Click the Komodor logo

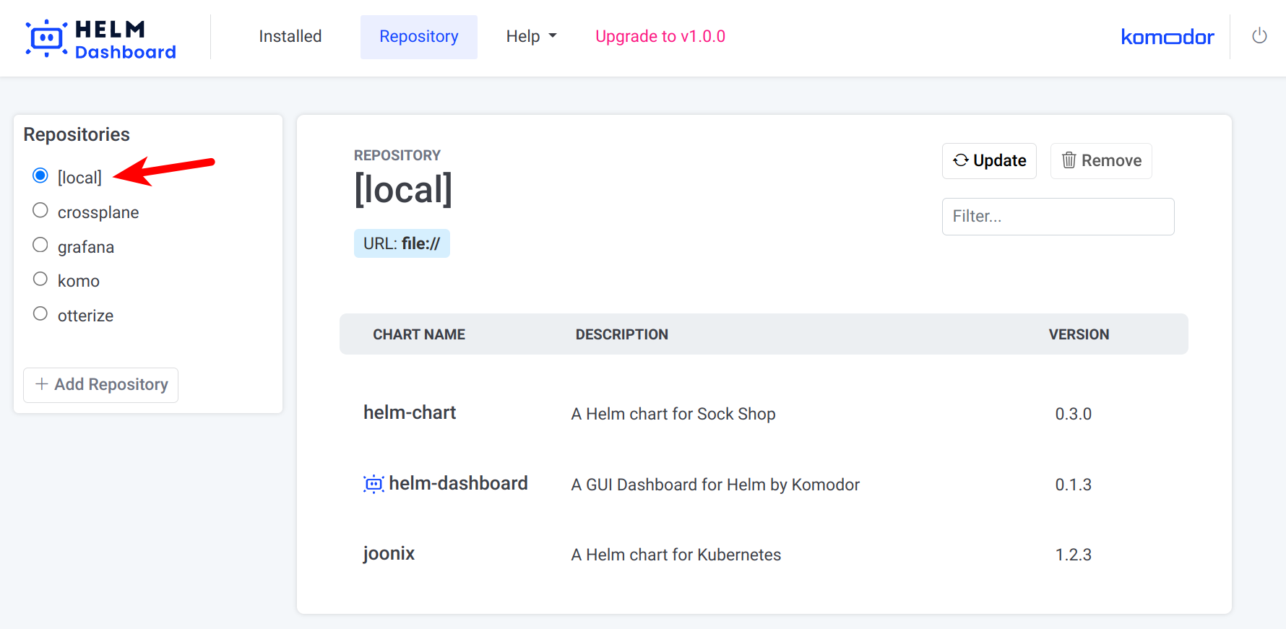click(1167, 37)
